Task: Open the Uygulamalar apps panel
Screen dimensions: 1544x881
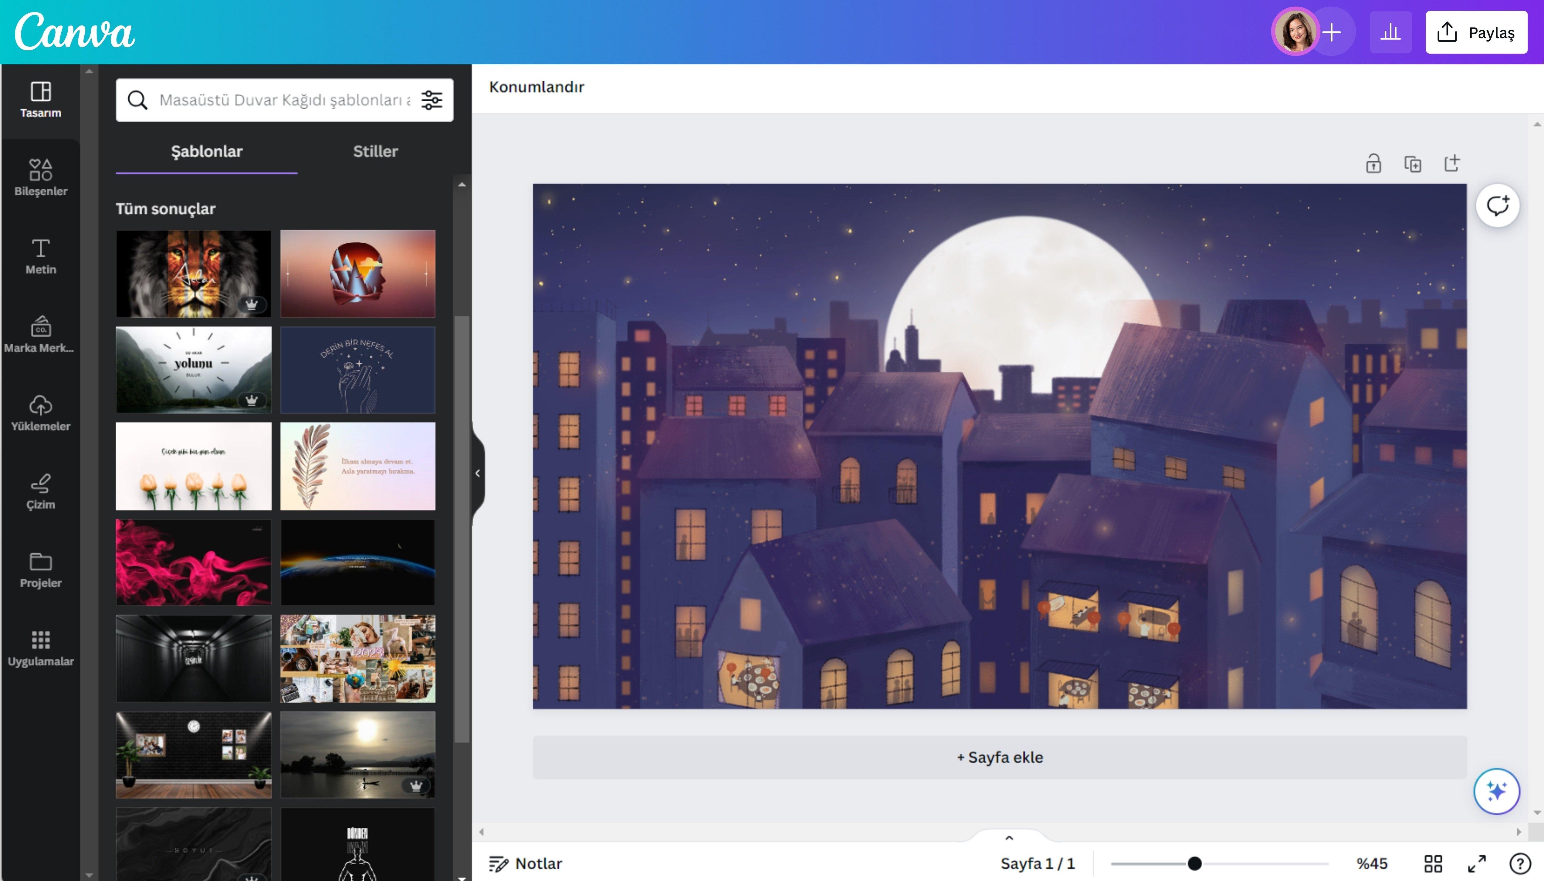Action: tap(41, 648)
